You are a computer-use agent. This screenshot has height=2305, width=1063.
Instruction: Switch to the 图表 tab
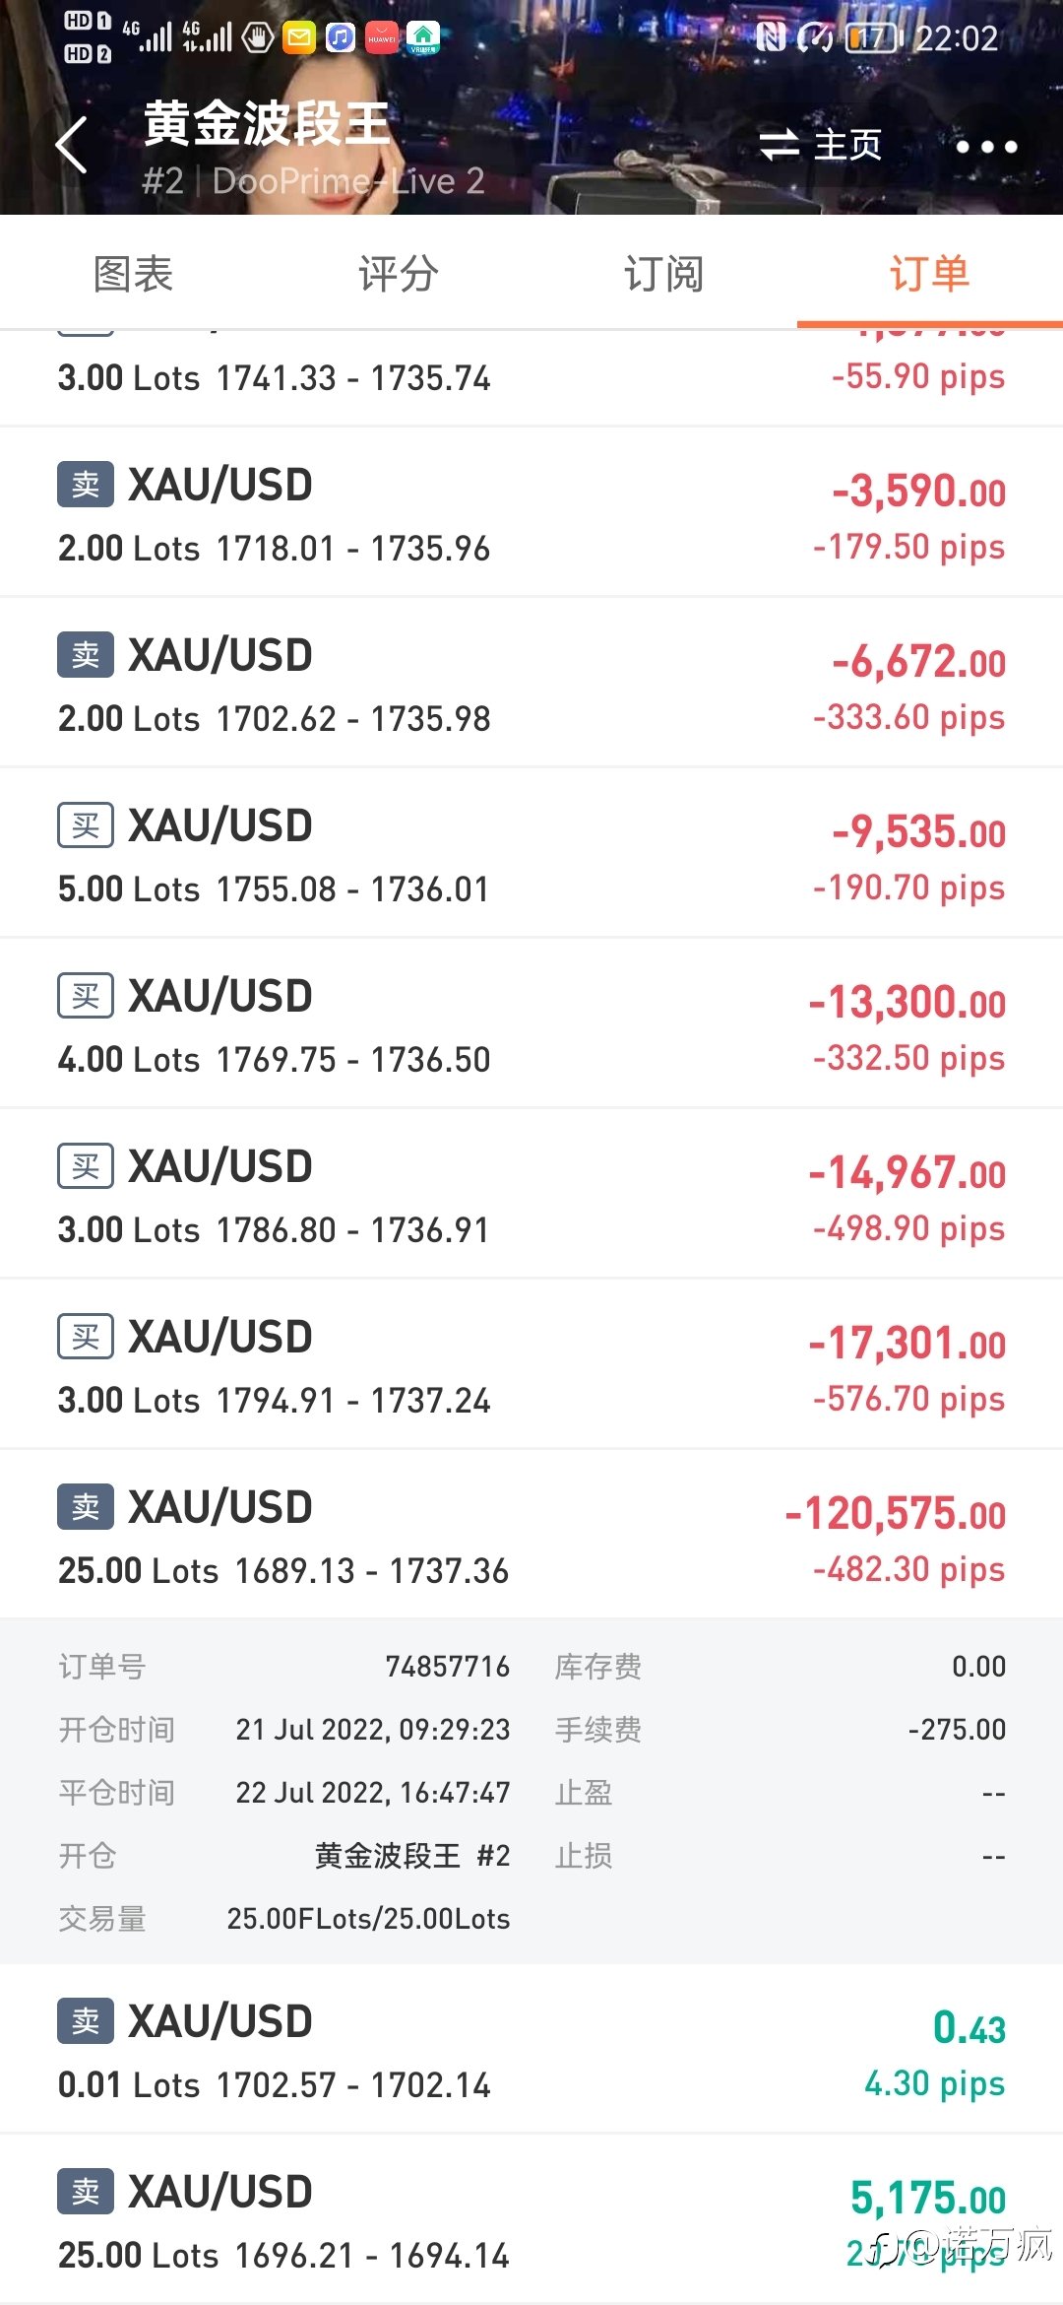point(133,273)
